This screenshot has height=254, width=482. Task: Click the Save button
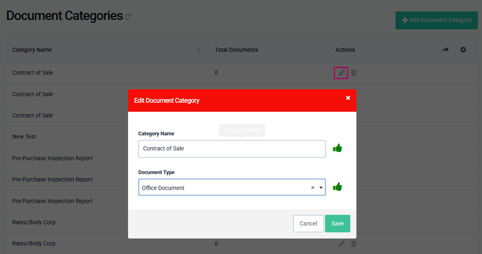tap(337, 223)
